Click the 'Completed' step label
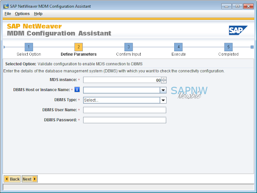 tap(228, 54)
